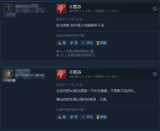Vote 是 (yes) on the second review

[x=62, y=117]
